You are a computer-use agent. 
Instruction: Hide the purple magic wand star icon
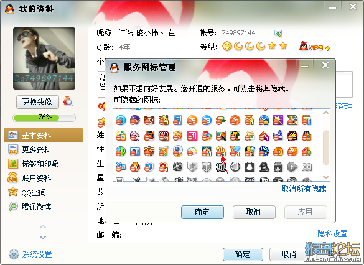point(278,120)
